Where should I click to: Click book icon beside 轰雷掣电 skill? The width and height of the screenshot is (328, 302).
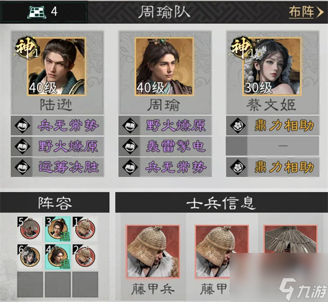point(130,147)
